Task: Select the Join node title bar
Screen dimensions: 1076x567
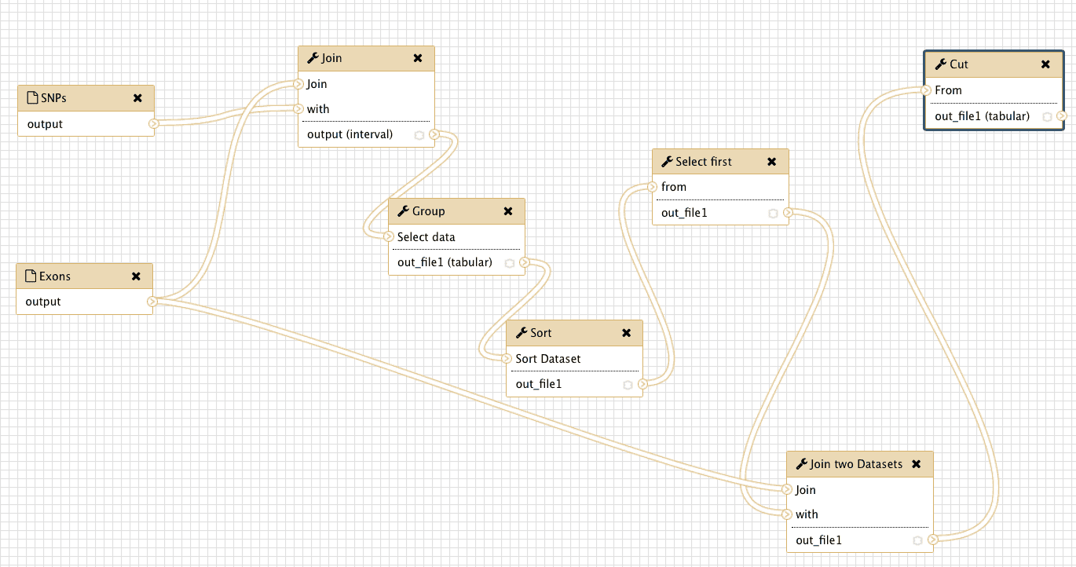Action: 353,58
